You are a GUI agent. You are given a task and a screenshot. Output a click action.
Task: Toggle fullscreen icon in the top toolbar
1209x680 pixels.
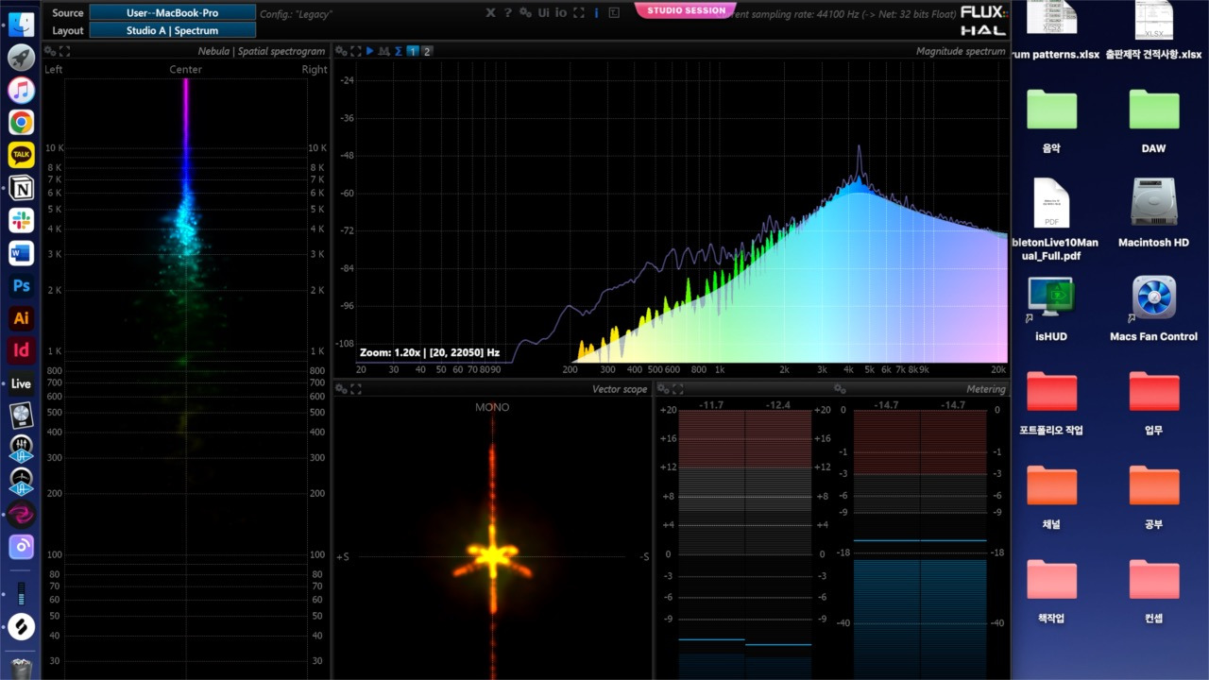pos(579,12)
